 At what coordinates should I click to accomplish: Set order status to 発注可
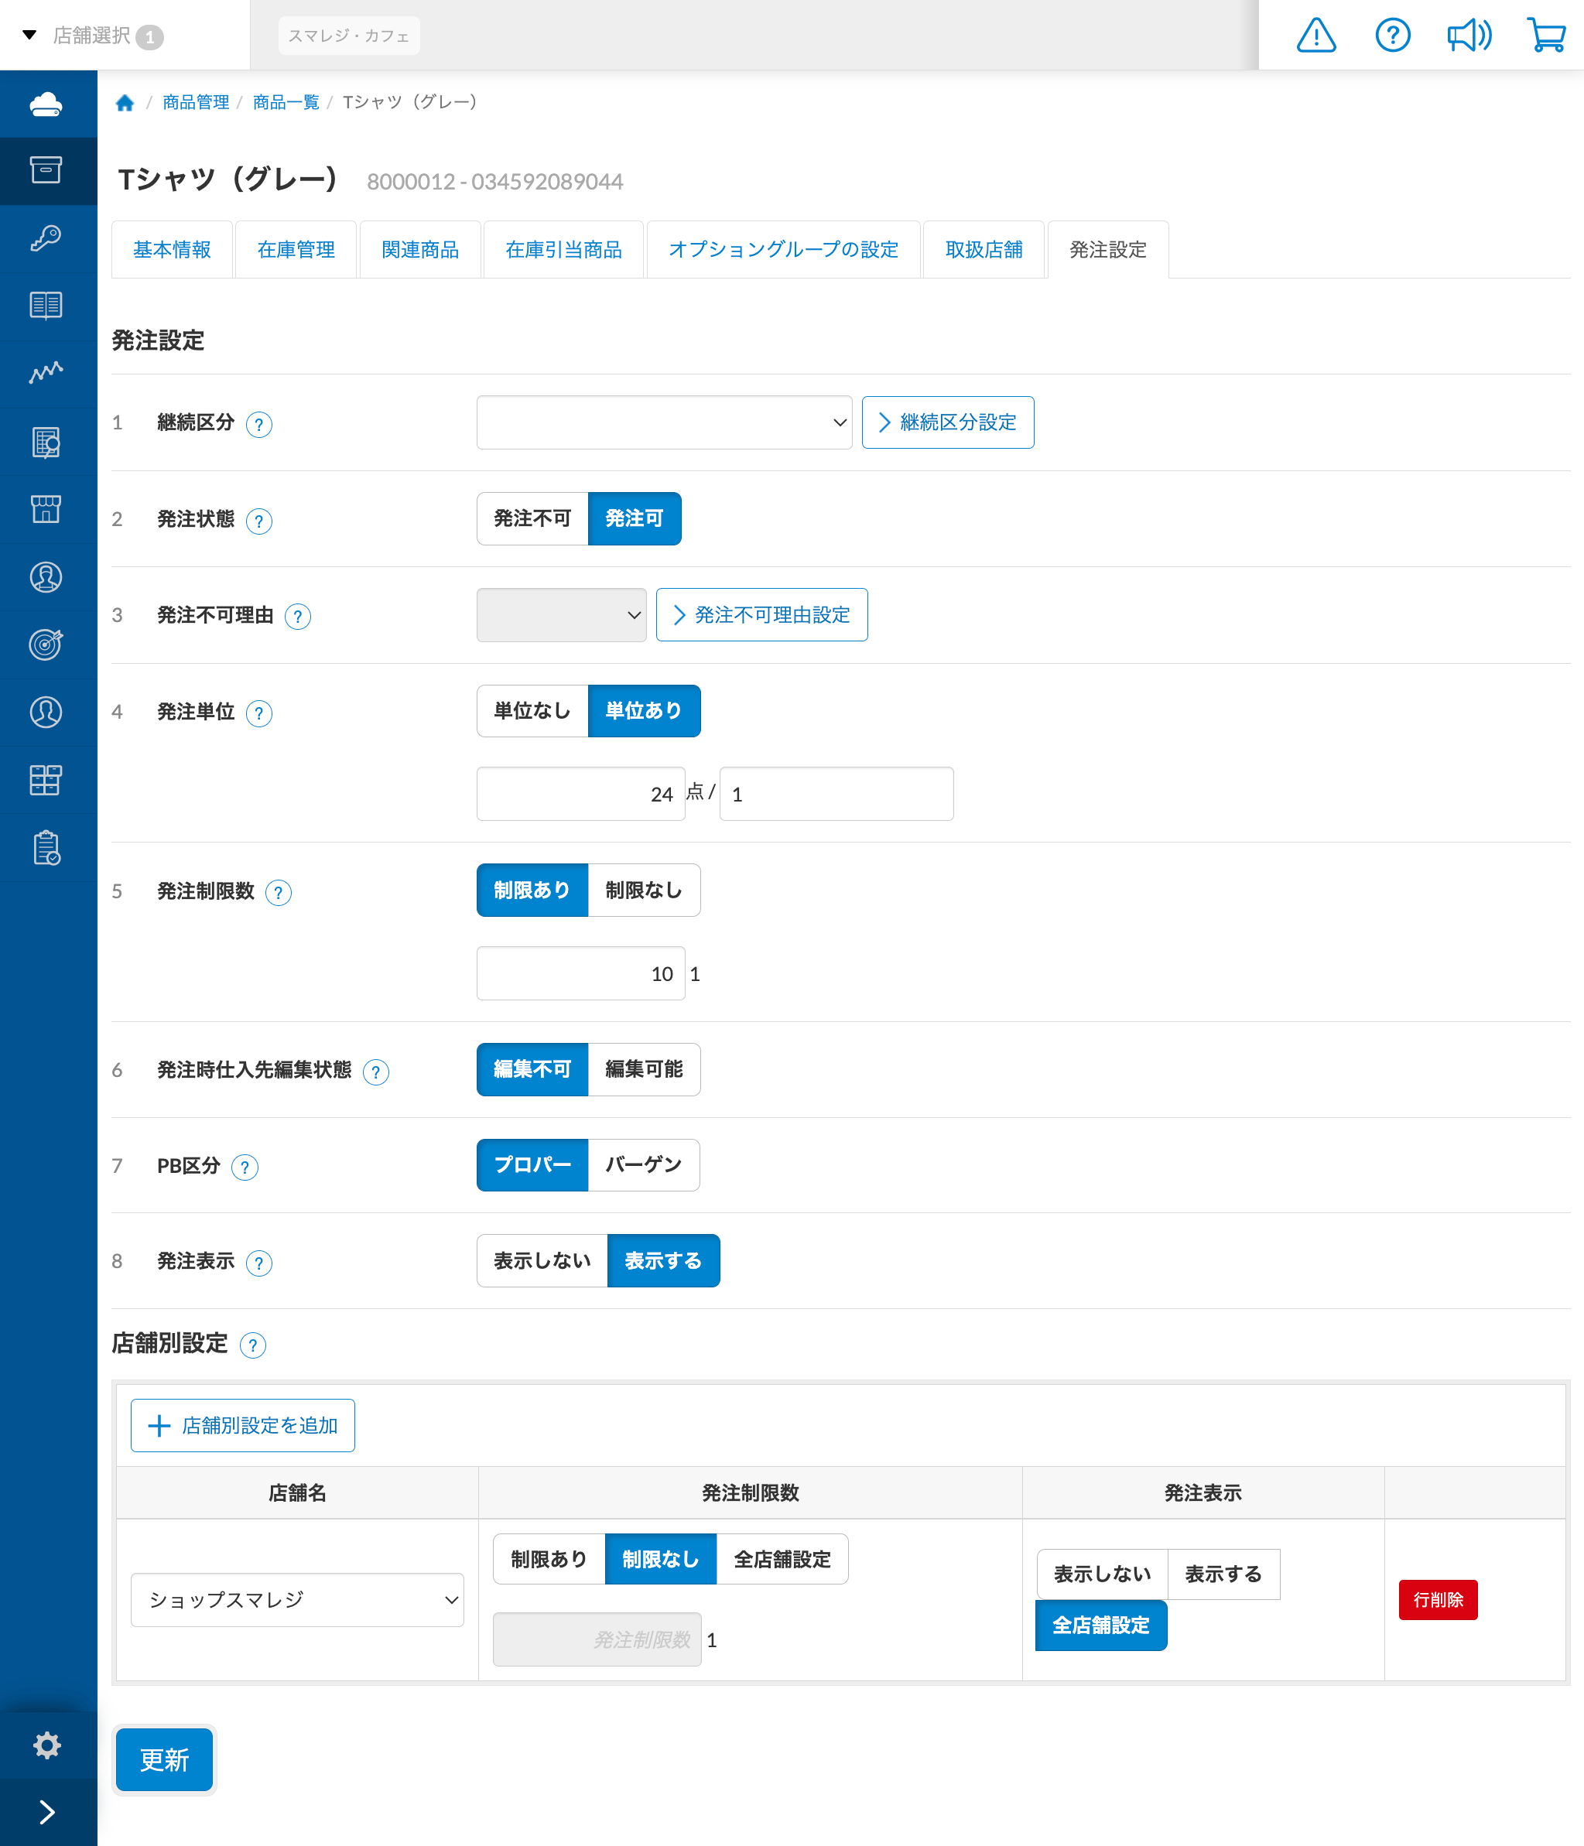click(x=635, y=518)
